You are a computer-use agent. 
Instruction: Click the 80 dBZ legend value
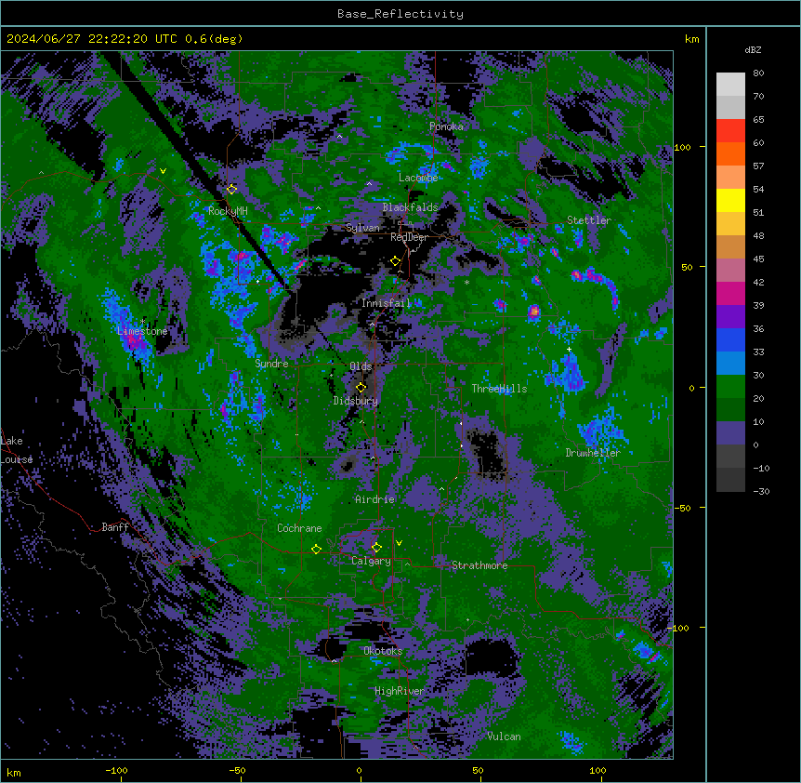click(x=758, y=73)
